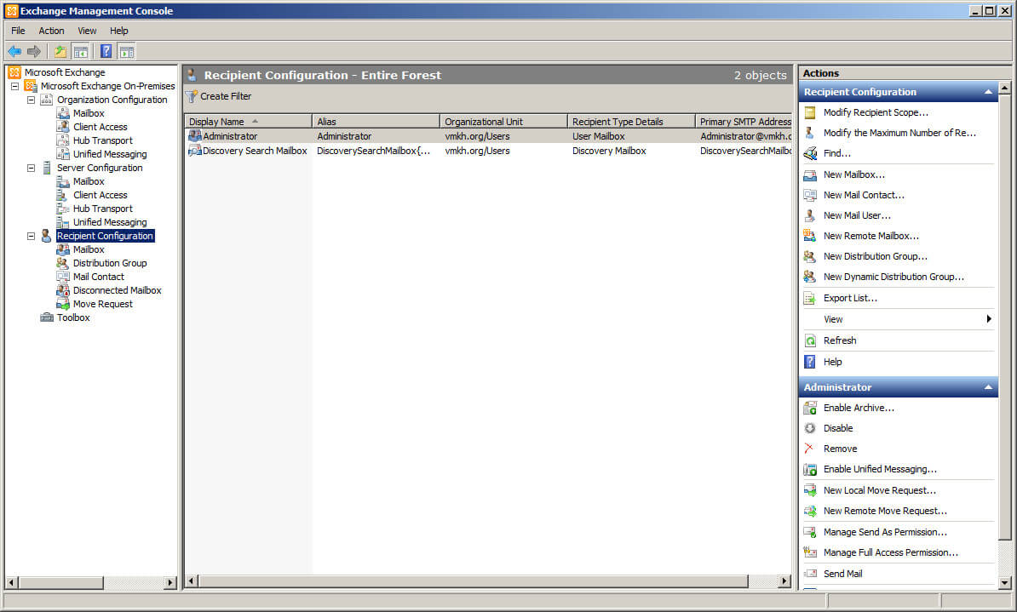This screenshot has height=612, width=1017.
Task: Open the Action menu
Action: click(51, 31)
